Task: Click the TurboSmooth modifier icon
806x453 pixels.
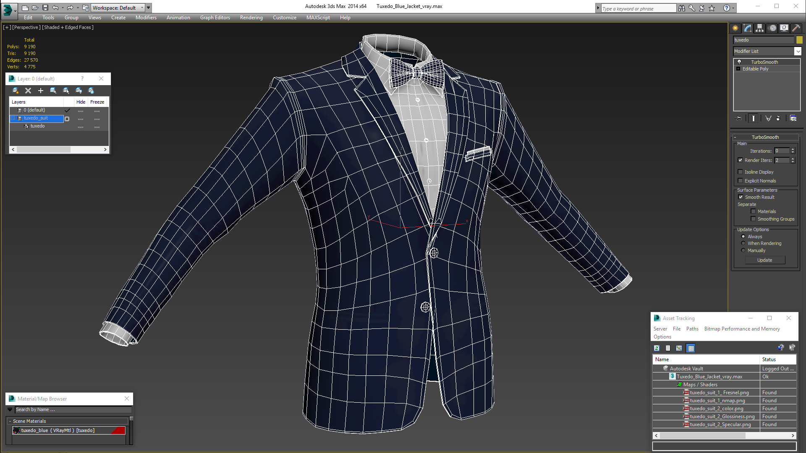Action: coord(738,61)
